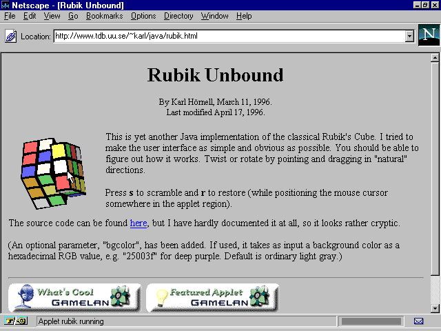Screen dimensions: 441x331
Task: Click the Rubik's Cube applet
Action: click(52, 172)
